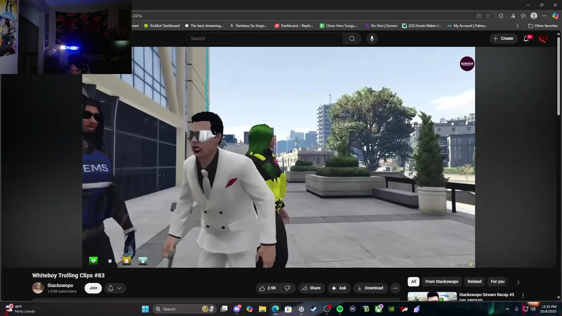Open the Other favorites folder
The image size is (562, 316).
[x=543, y=26]
